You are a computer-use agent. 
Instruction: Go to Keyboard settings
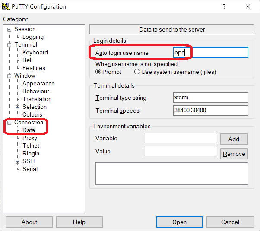(x=35, y=52)
